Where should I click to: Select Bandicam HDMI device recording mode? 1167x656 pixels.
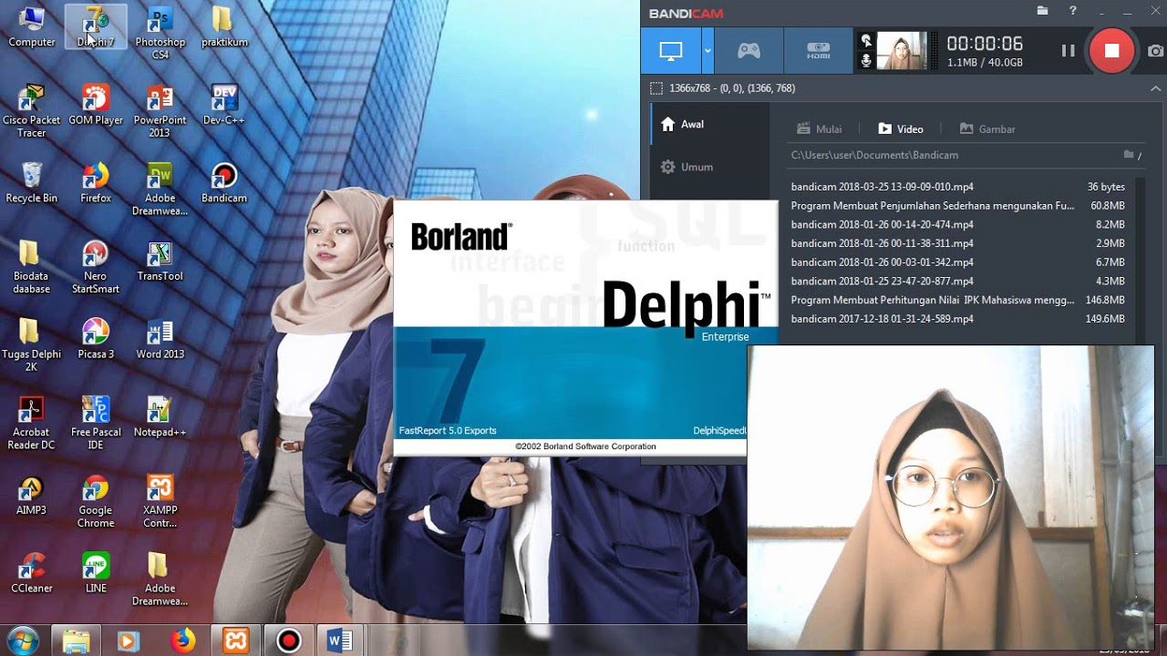(819, 51)
